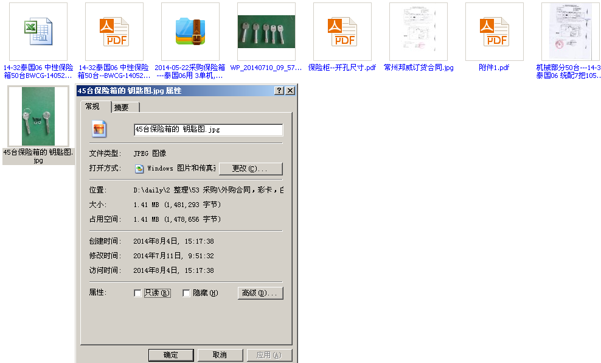The image size is (601, 363).
Task: Switch to the 常规 tab
Action: [93, 107]
